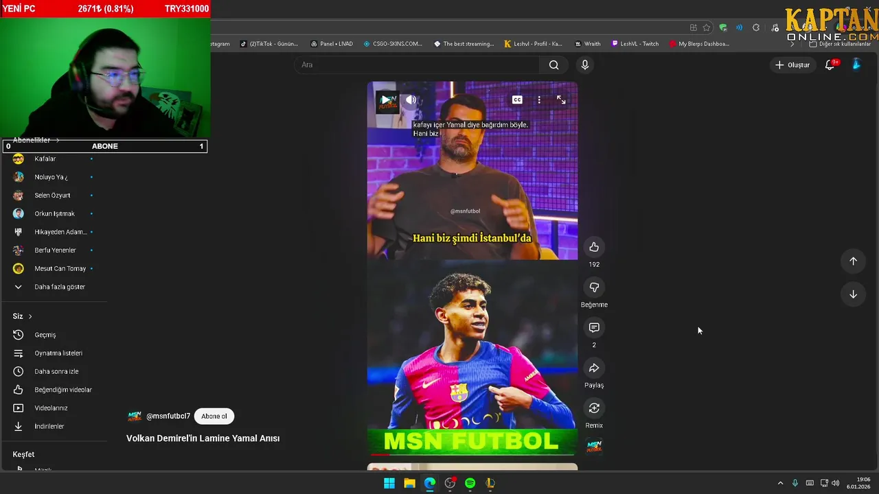
Task: Open Diğer sık kullanılanlar bookmarks folder
Action: [x=840, y=44]
